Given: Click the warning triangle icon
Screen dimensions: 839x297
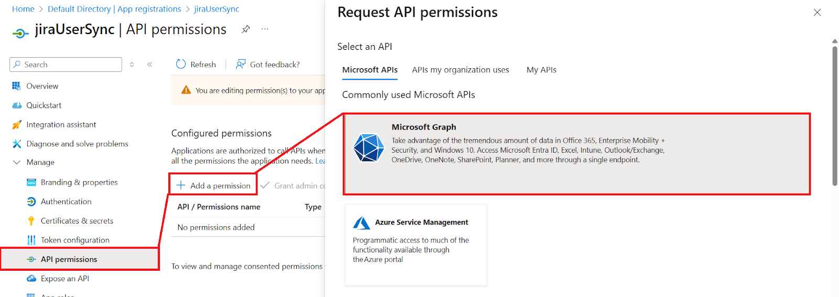Looking at the screenshot, I should click(x=186, y=90).
